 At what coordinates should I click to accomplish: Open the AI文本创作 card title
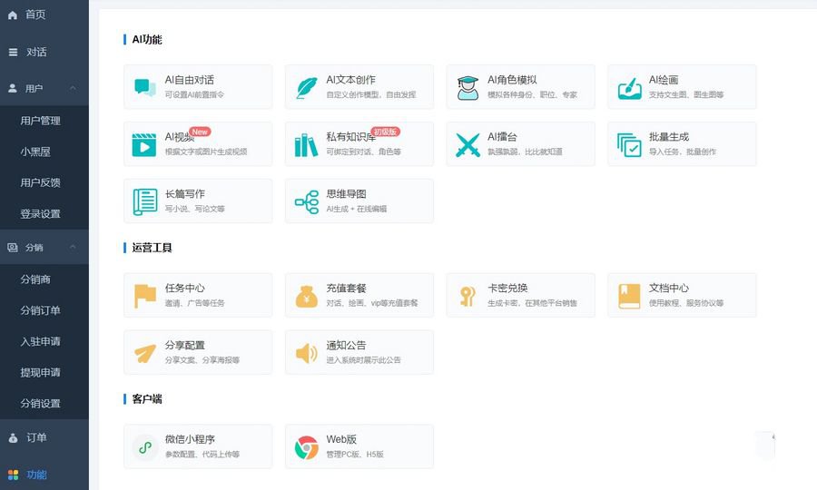[x=350, y=80]
